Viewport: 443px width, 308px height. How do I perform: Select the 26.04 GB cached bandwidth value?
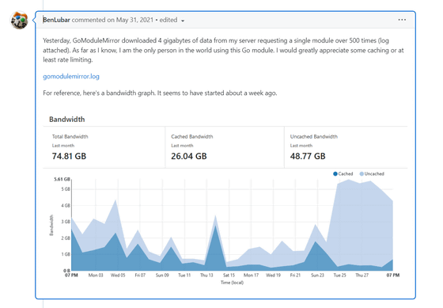pyautogui.click(x=189, y=156)
